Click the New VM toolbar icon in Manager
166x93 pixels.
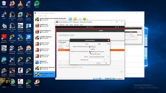point(70,19)
